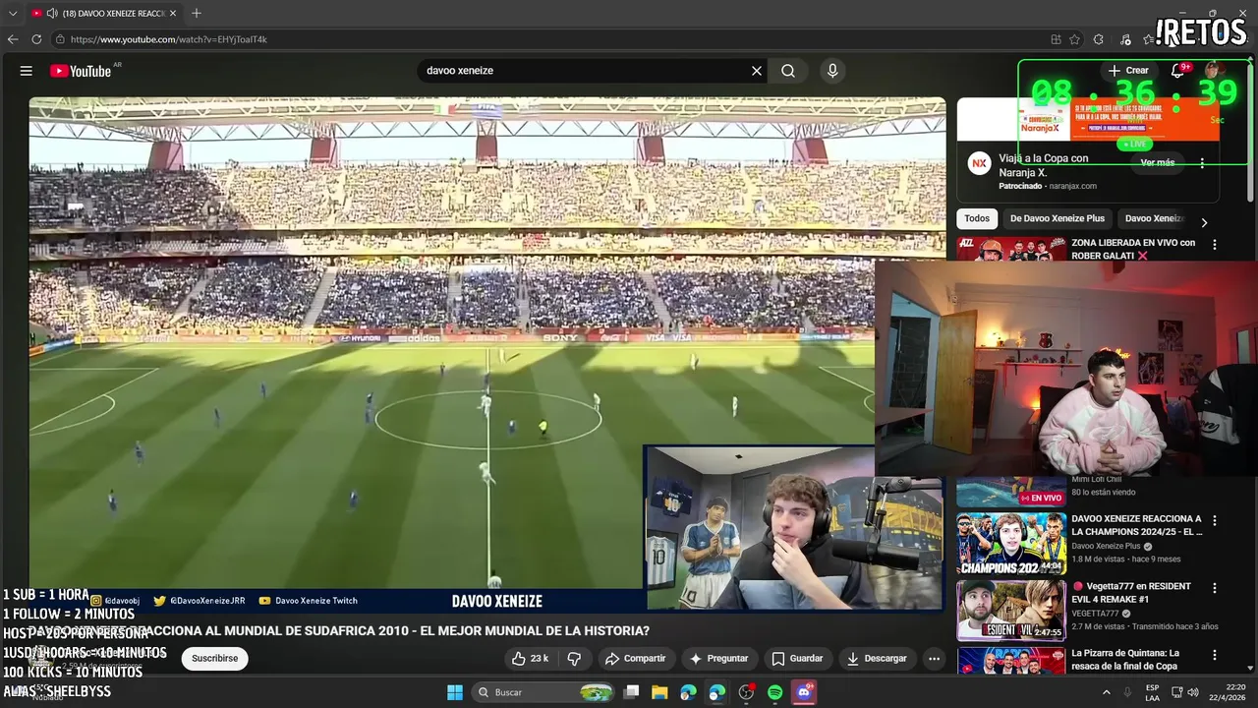
Task: Run search with magnifier button
Action: 788,71
